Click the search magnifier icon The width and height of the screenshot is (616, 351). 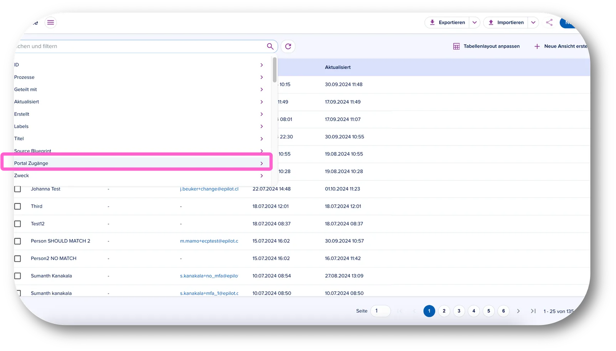270,46
